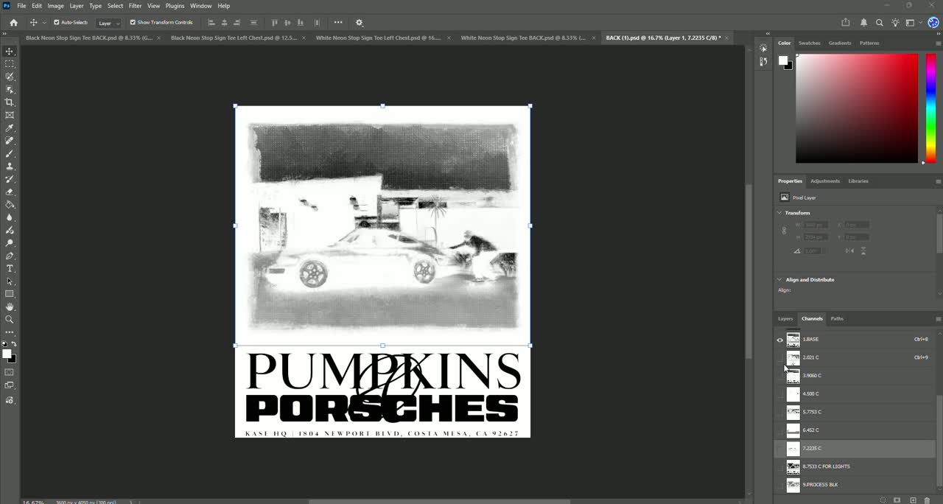Show the 4.500 C channel visibility

coord(780,394)
